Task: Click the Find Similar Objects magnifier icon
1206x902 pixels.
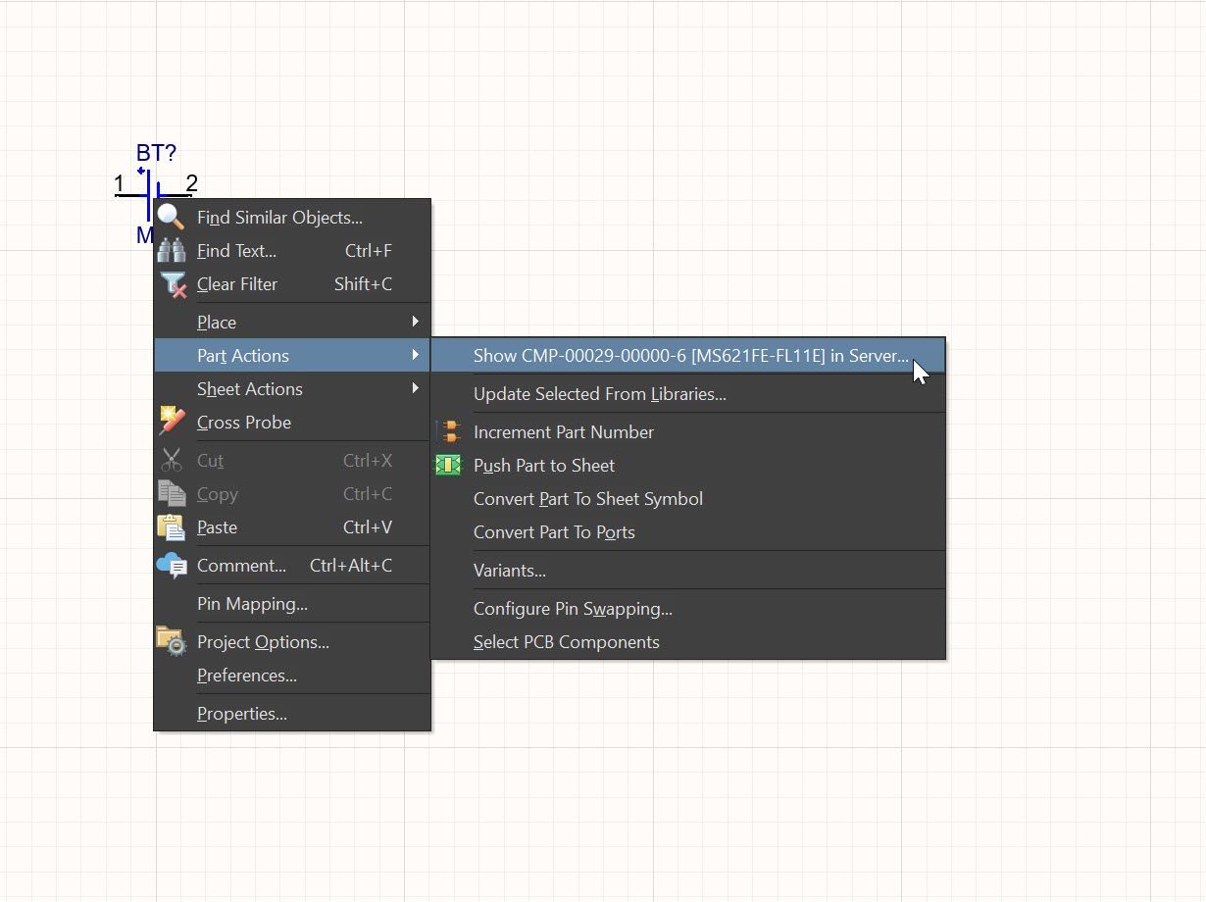Action: click(x=172, y=217)
